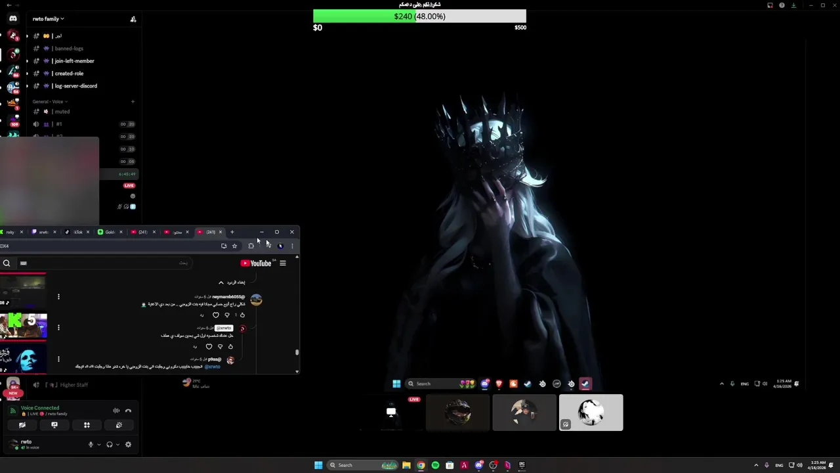
Task: Open Discord user settings gear
Action: tap(128, 445)
